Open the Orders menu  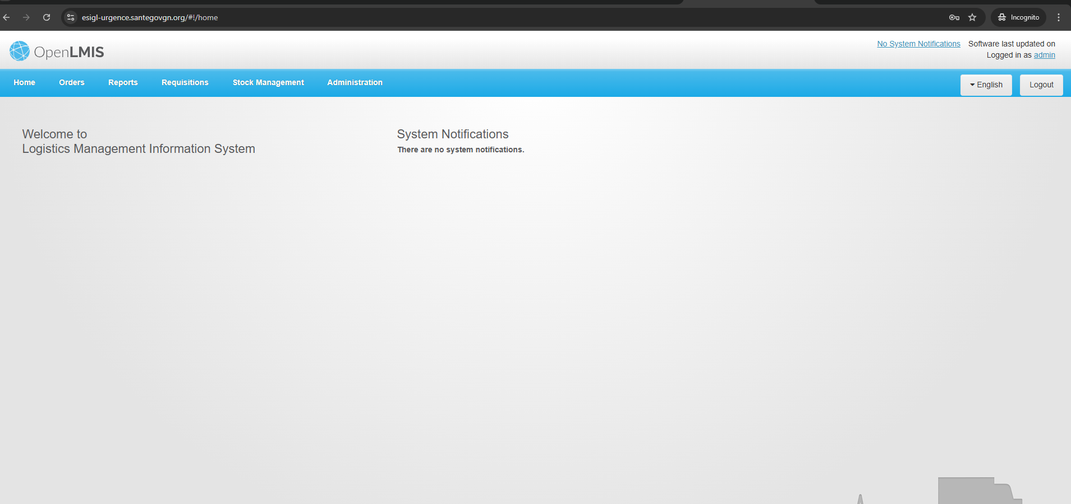click(x=72, y=82)
